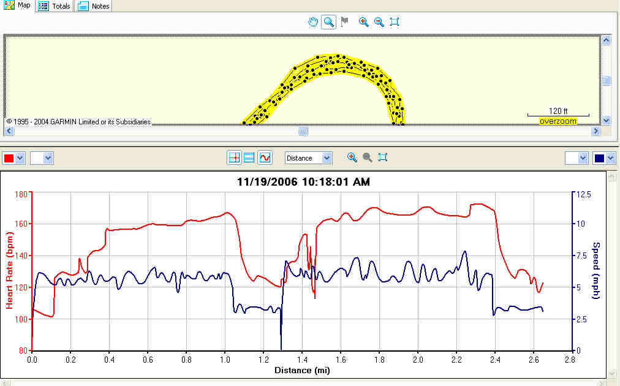620x386 pixels.
Task: Zoom in on the chart
Action: pos(352,157)
